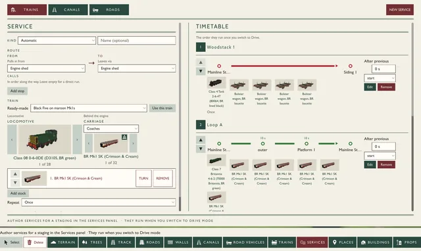Remove the Woodstack 1 service
This screenshot has height=251, width=421.
(x=386, y=87)
